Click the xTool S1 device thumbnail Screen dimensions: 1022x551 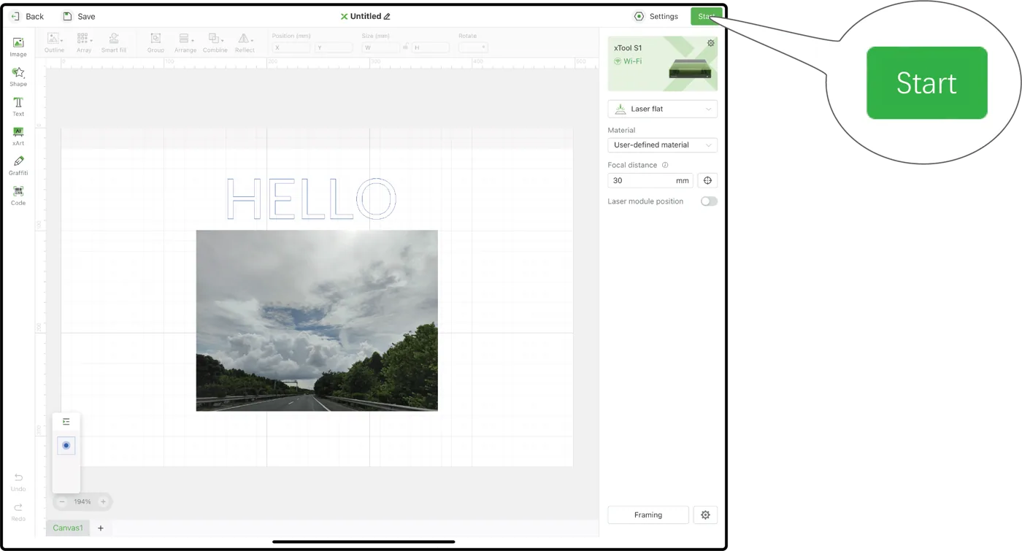pos(690,69)
